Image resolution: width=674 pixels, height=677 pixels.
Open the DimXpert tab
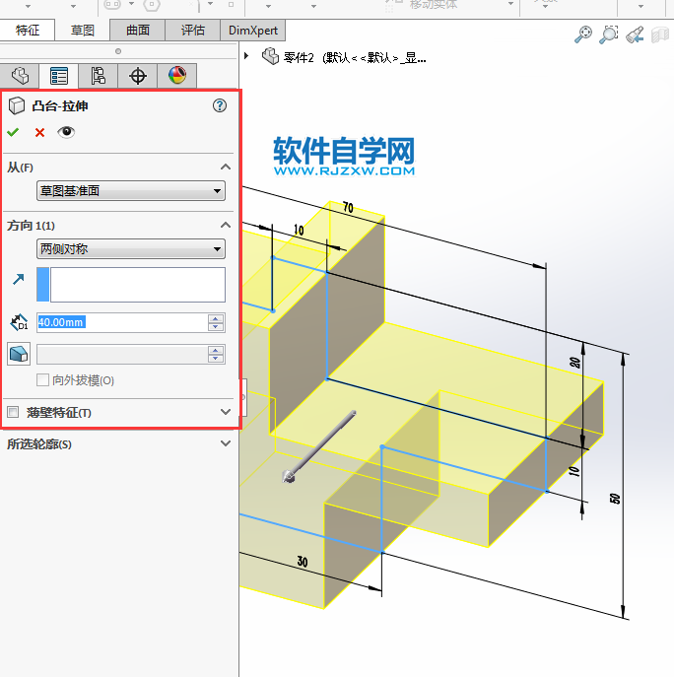pos(252,31)
